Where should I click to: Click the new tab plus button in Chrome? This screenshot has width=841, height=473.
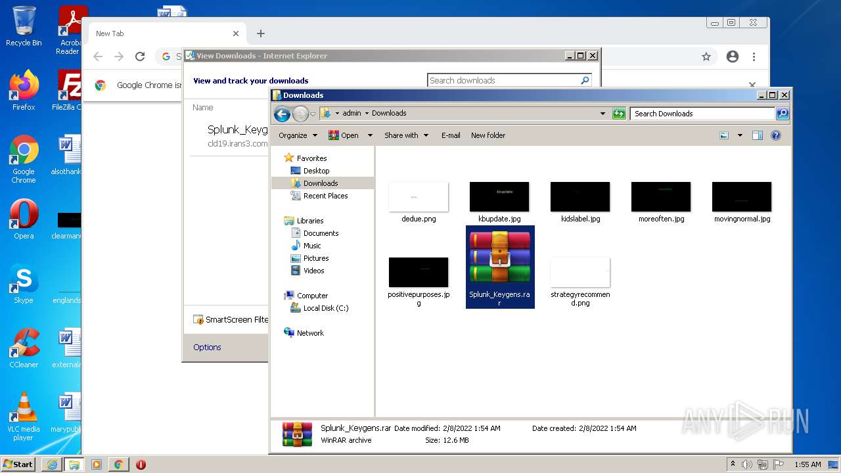pyautogui.click(x=261, y=34)
